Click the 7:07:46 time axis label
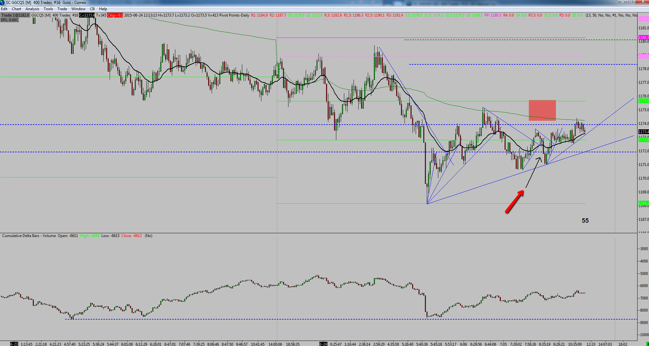 (184, 344)
